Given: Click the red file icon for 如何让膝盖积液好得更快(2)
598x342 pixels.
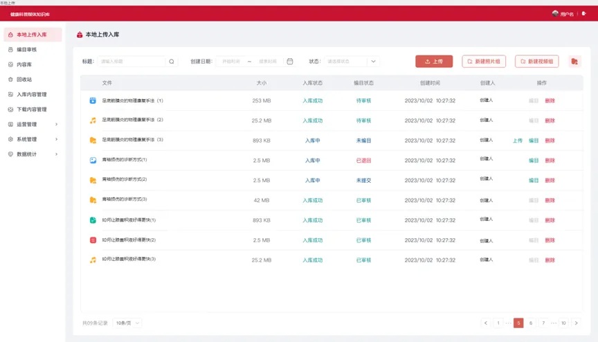Looking at the screenshot, I should pos(93,240).
